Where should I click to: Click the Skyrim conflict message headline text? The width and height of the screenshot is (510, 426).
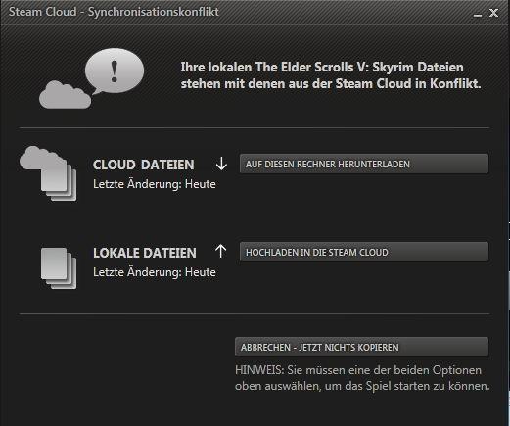click(x=331, y=75)
